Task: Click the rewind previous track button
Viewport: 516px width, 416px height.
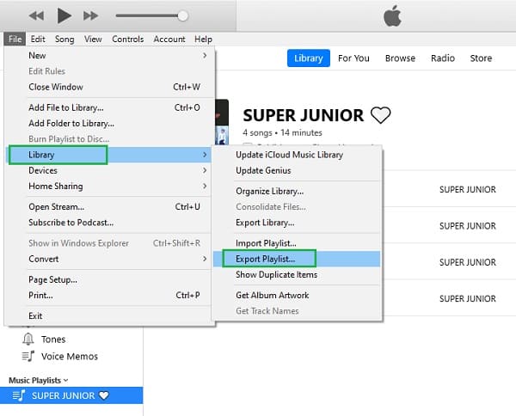Action: pos(36,15)
